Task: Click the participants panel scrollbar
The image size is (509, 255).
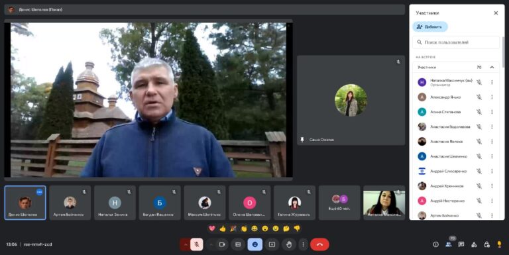Action: pos(503,52)
